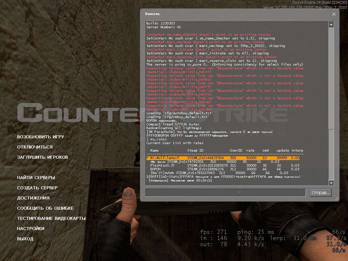Open НАСТРОЙКИ settings
Image resolution: width=348 pixels, height=261 pixels.
coord(31,229)
